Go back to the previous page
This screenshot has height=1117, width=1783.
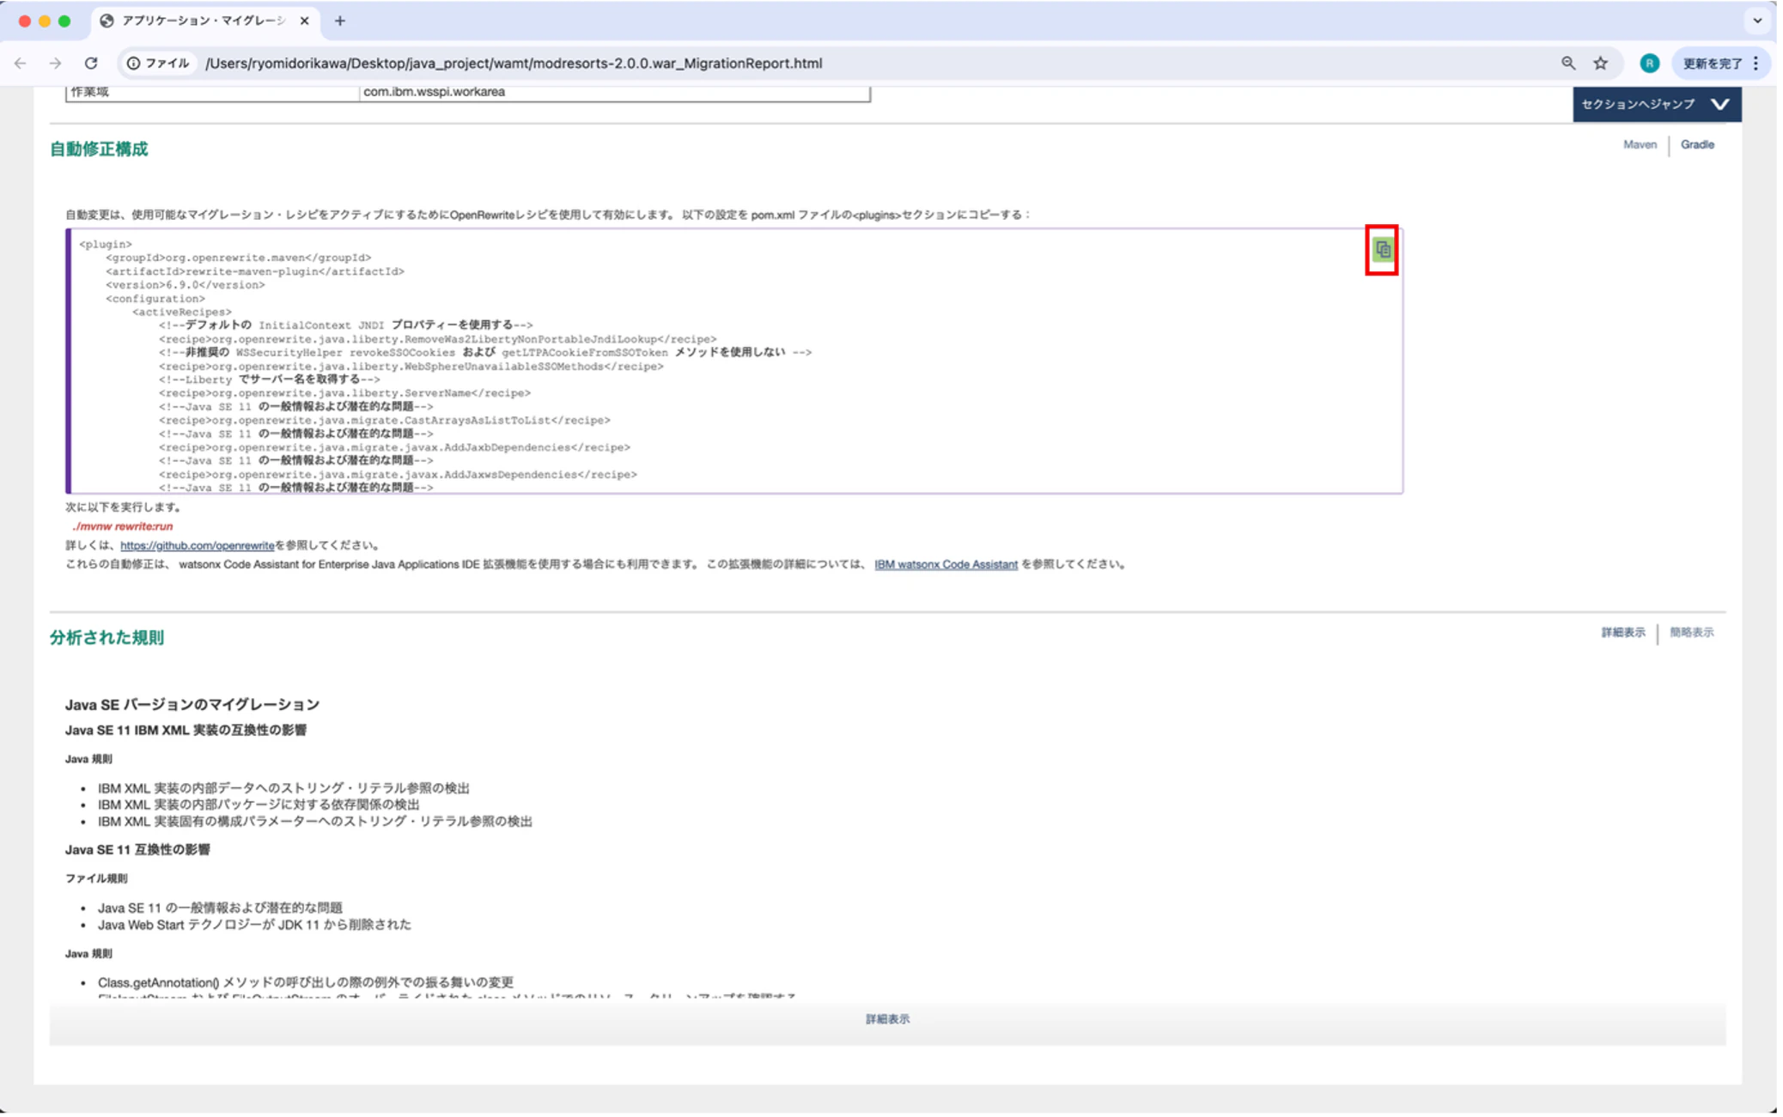pos(21,64)
